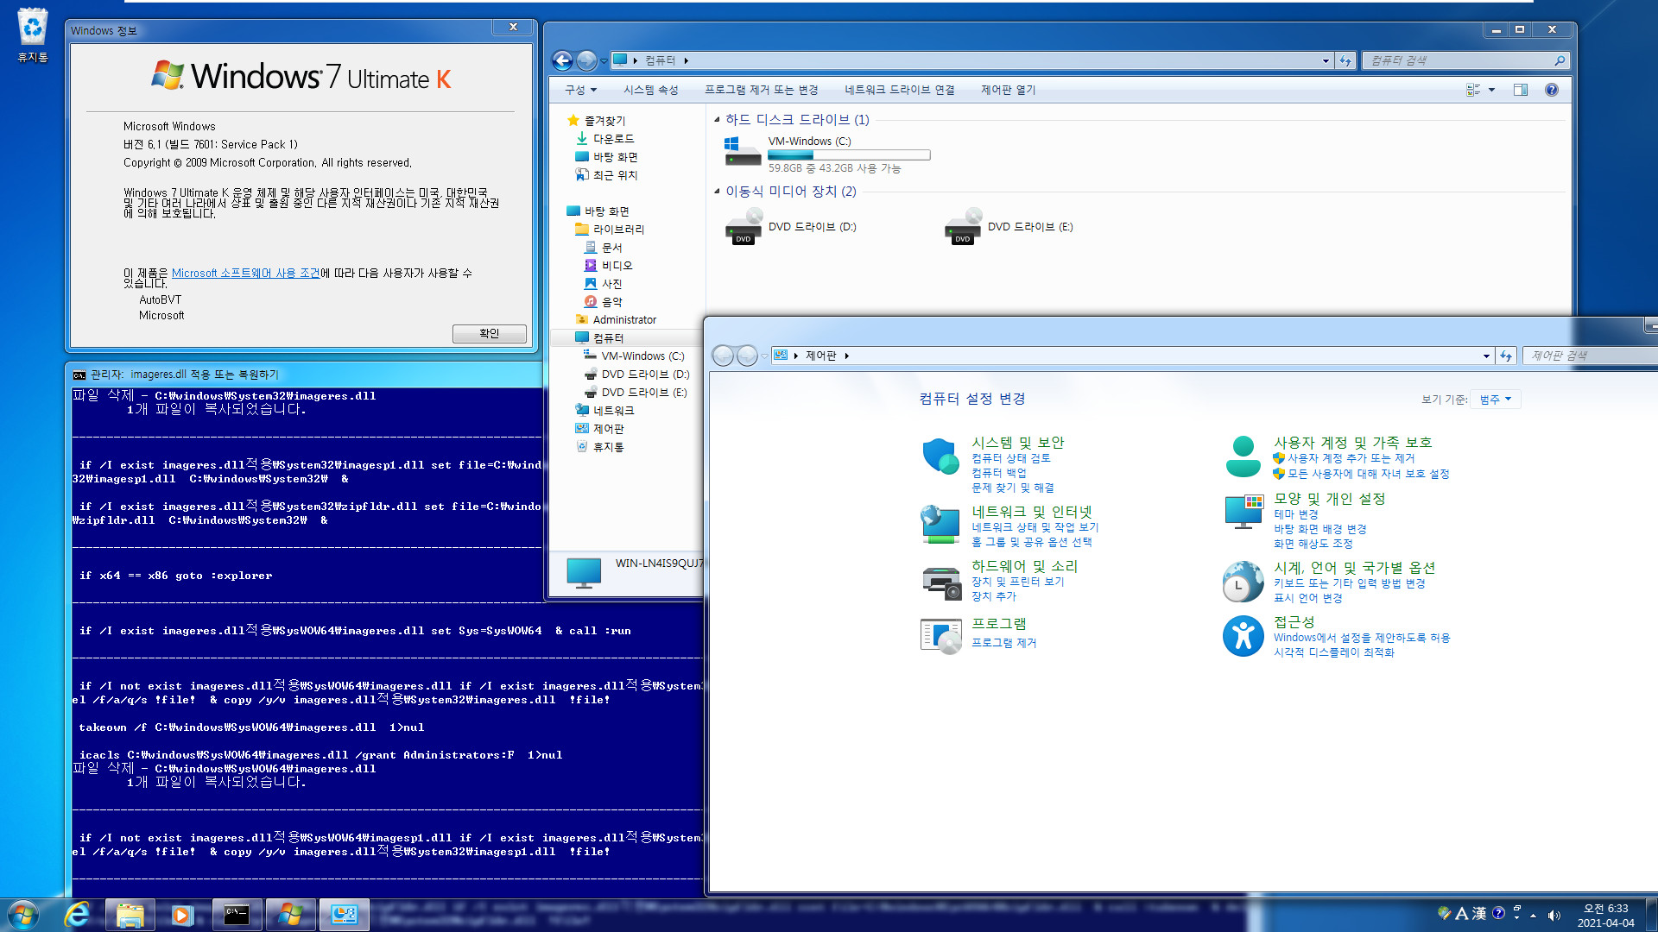Click System Properties (시스템 속성) toolbar item
Screen dimensions: 1658x932
point(650,90)
